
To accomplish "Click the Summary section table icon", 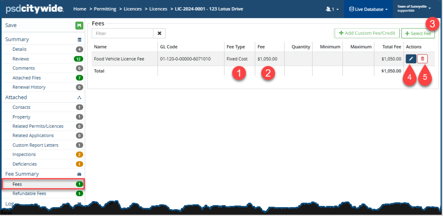I will pos(80,40).
